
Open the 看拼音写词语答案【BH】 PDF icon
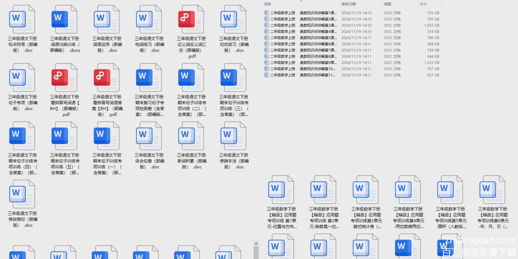click(x=106, y=78)
